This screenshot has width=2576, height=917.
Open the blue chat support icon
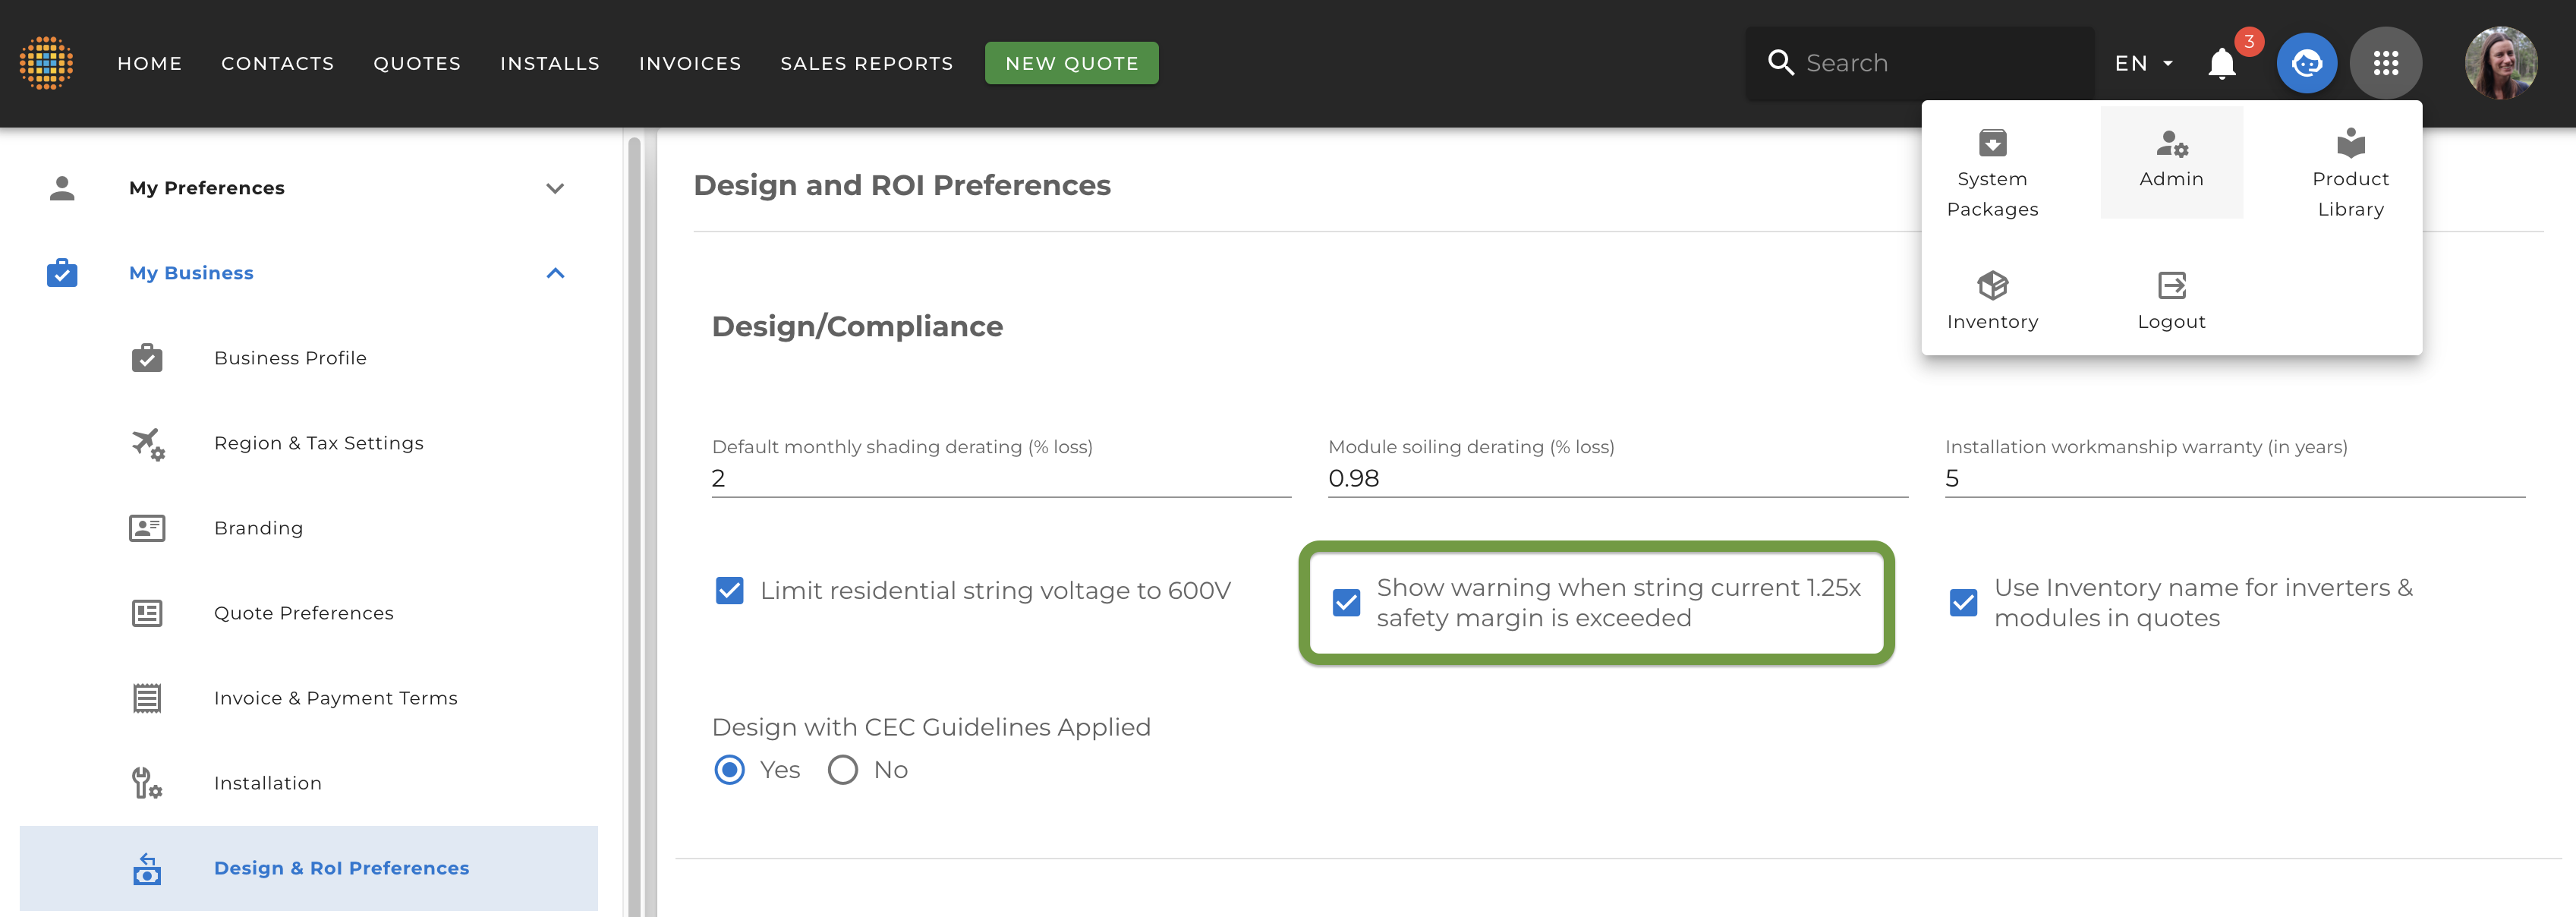pyautogui.click(x=2306, y=63)
